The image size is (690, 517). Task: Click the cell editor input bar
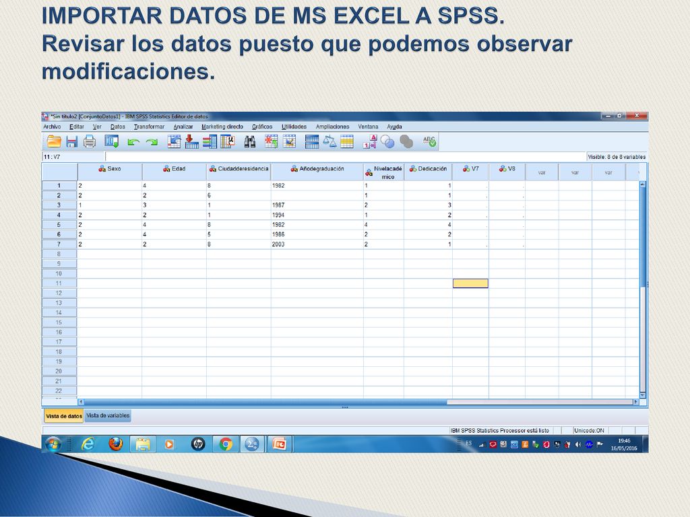(346, 157)
